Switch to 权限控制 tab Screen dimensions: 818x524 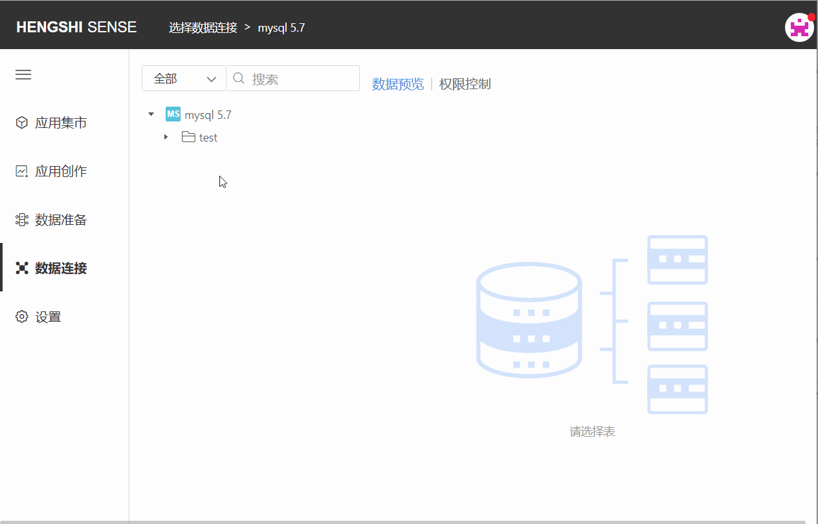coord(465,84)
